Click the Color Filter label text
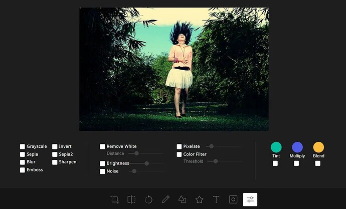This screenshot has height=209, width=346. coord(195,154)
